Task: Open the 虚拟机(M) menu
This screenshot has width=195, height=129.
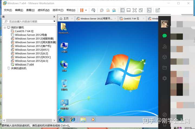Action: 44,10
